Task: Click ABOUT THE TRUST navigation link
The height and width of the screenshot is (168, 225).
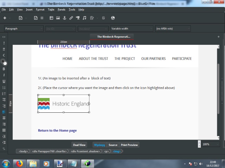Action: [x=94, y=58]
